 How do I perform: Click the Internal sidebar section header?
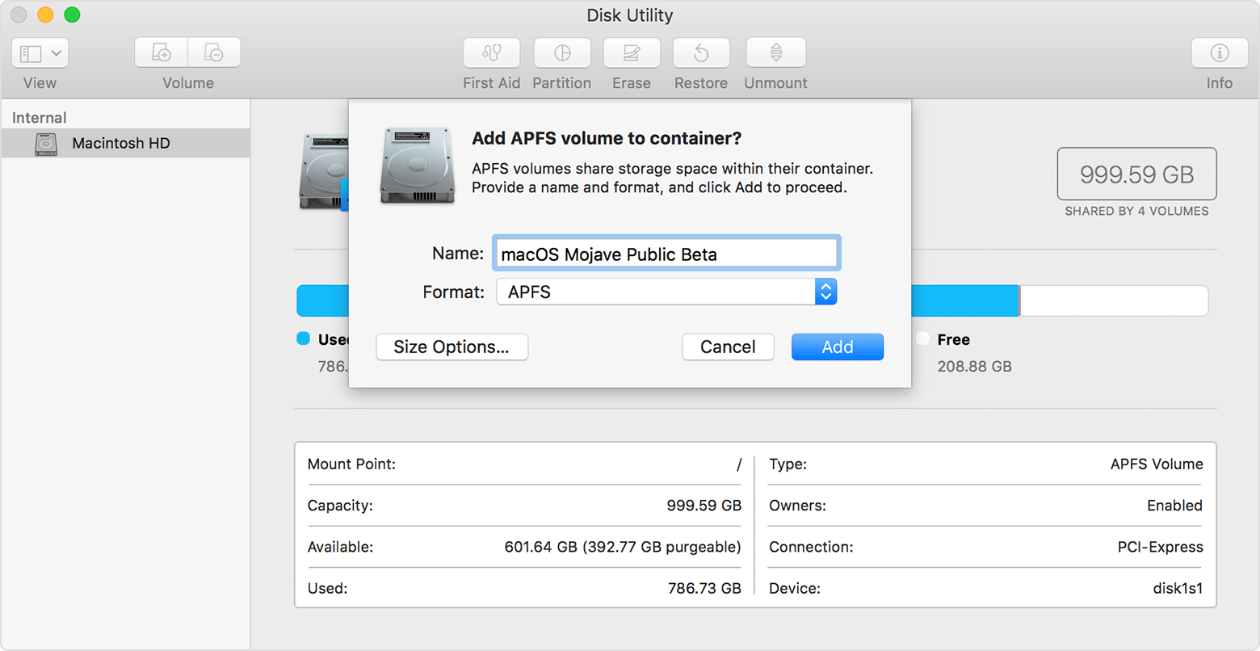[39, 118]
